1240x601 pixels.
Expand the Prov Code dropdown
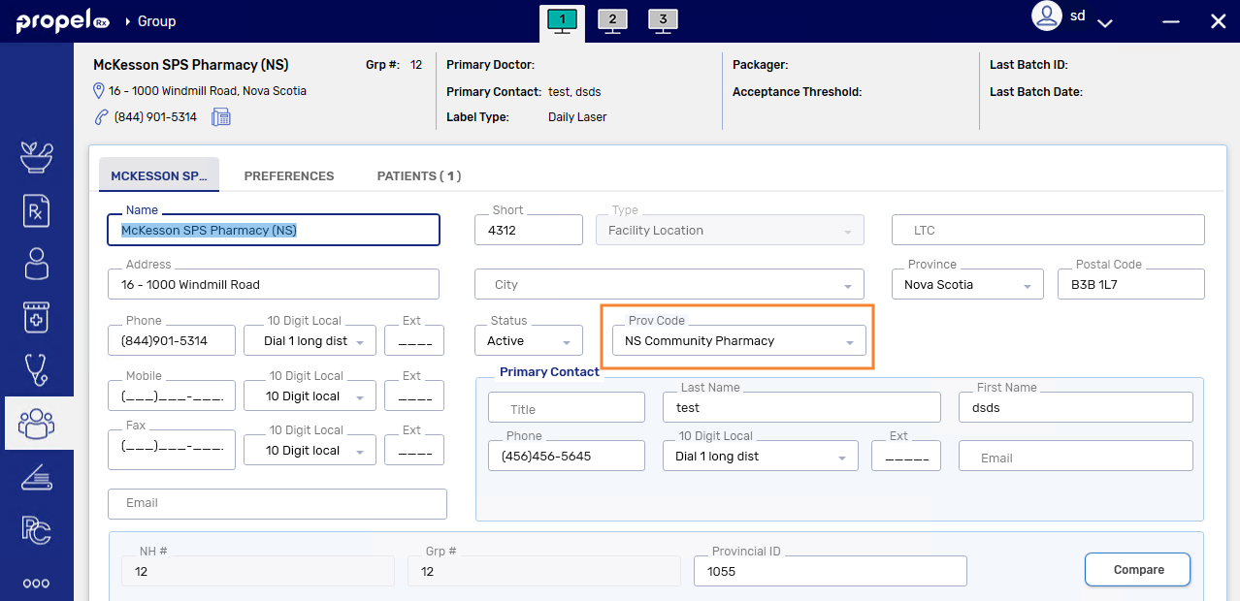click(849, 341)
